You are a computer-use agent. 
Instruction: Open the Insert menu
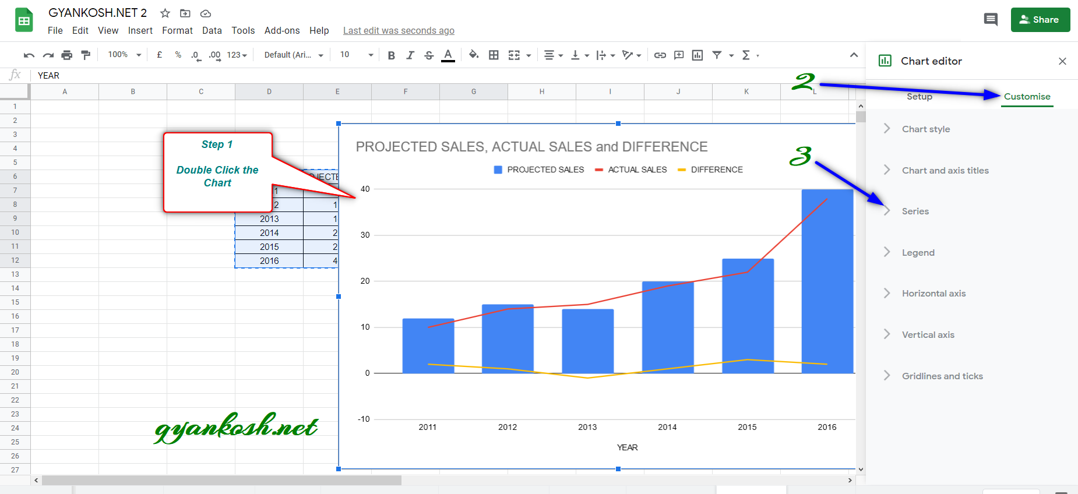point(140,31)
